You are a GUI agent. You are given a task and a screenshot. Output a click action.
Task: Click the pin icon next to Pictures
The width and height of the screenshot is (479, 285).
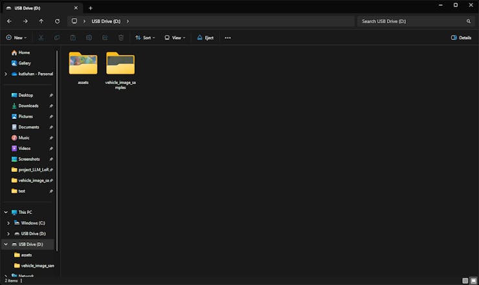tap(51, 117)
